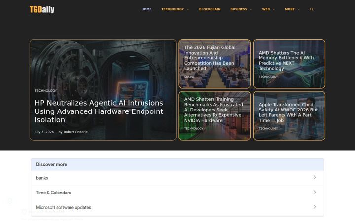Open chevron on the banks row
Image resolution: width=355 pixels, height=221 pixels.
[x=315, y=177]
